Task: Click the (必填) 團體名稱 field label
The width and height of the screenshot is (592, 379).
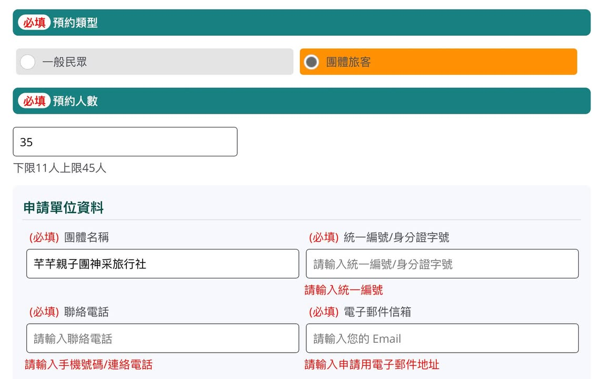Action: (69, 237)
